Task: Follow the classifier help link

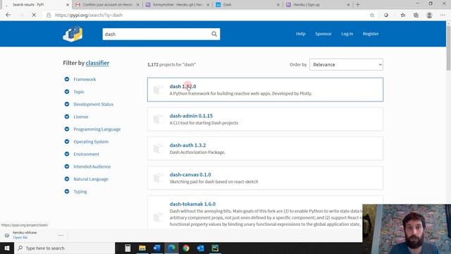Action: [97, 63]
